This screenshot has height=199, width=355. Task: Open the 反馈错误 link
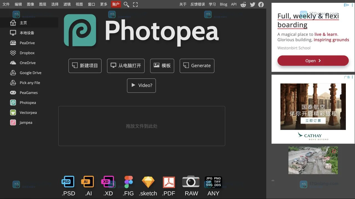point(198,4)
